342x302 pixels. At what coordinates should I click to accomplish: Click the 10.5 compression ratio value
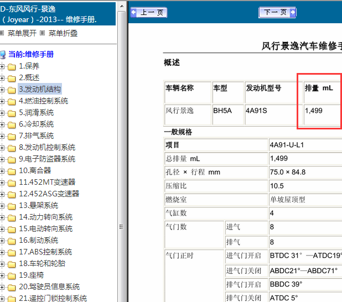tap(277, 186)
